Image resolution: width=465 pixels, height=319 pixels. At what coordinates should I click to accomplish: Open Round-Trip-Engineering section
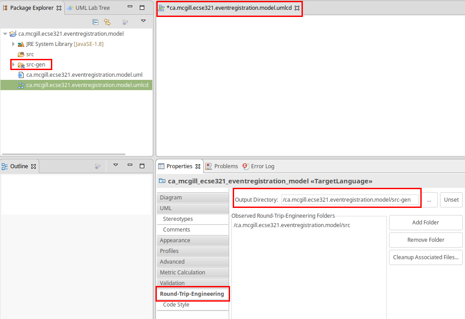193,294
